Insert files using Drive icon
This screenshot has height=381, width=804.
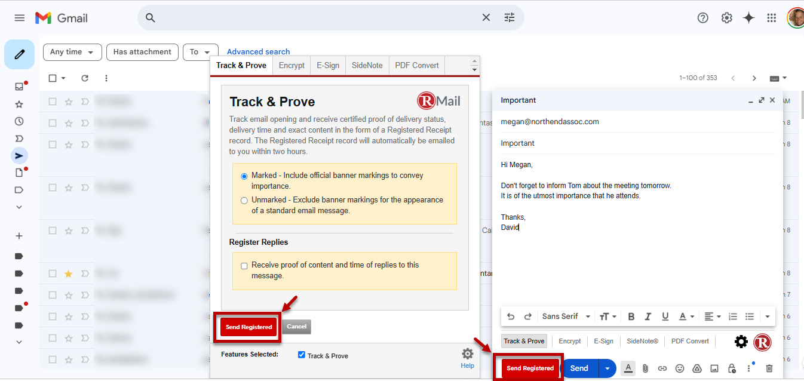696,368
